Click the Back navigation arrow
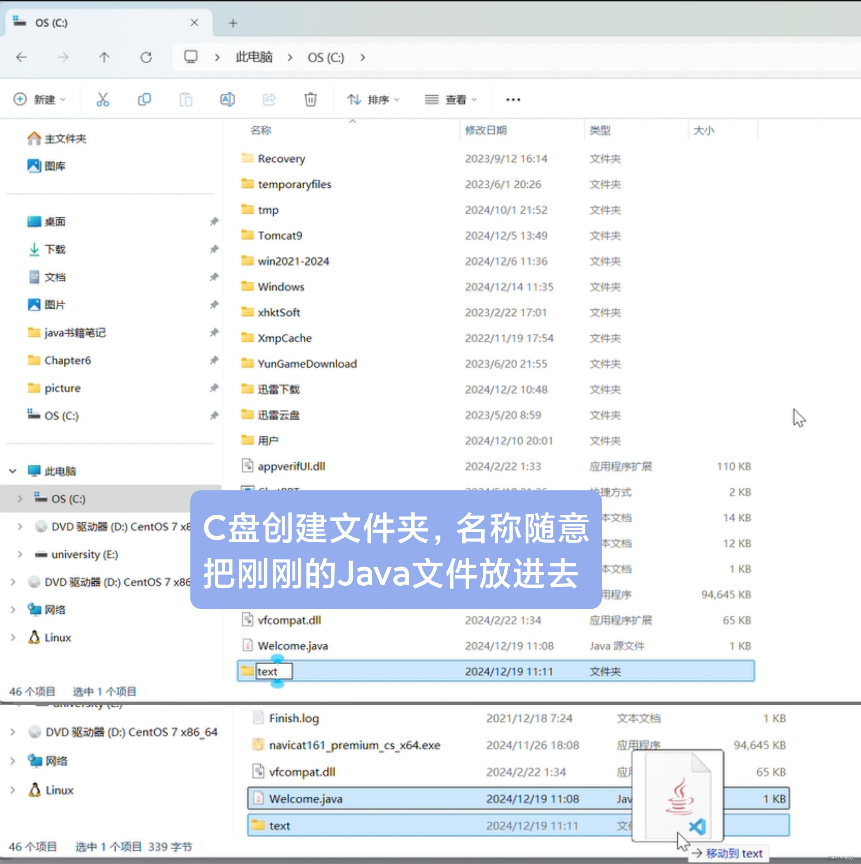Image resolution: width=861 pixels, height=864 pixels. 22,57
